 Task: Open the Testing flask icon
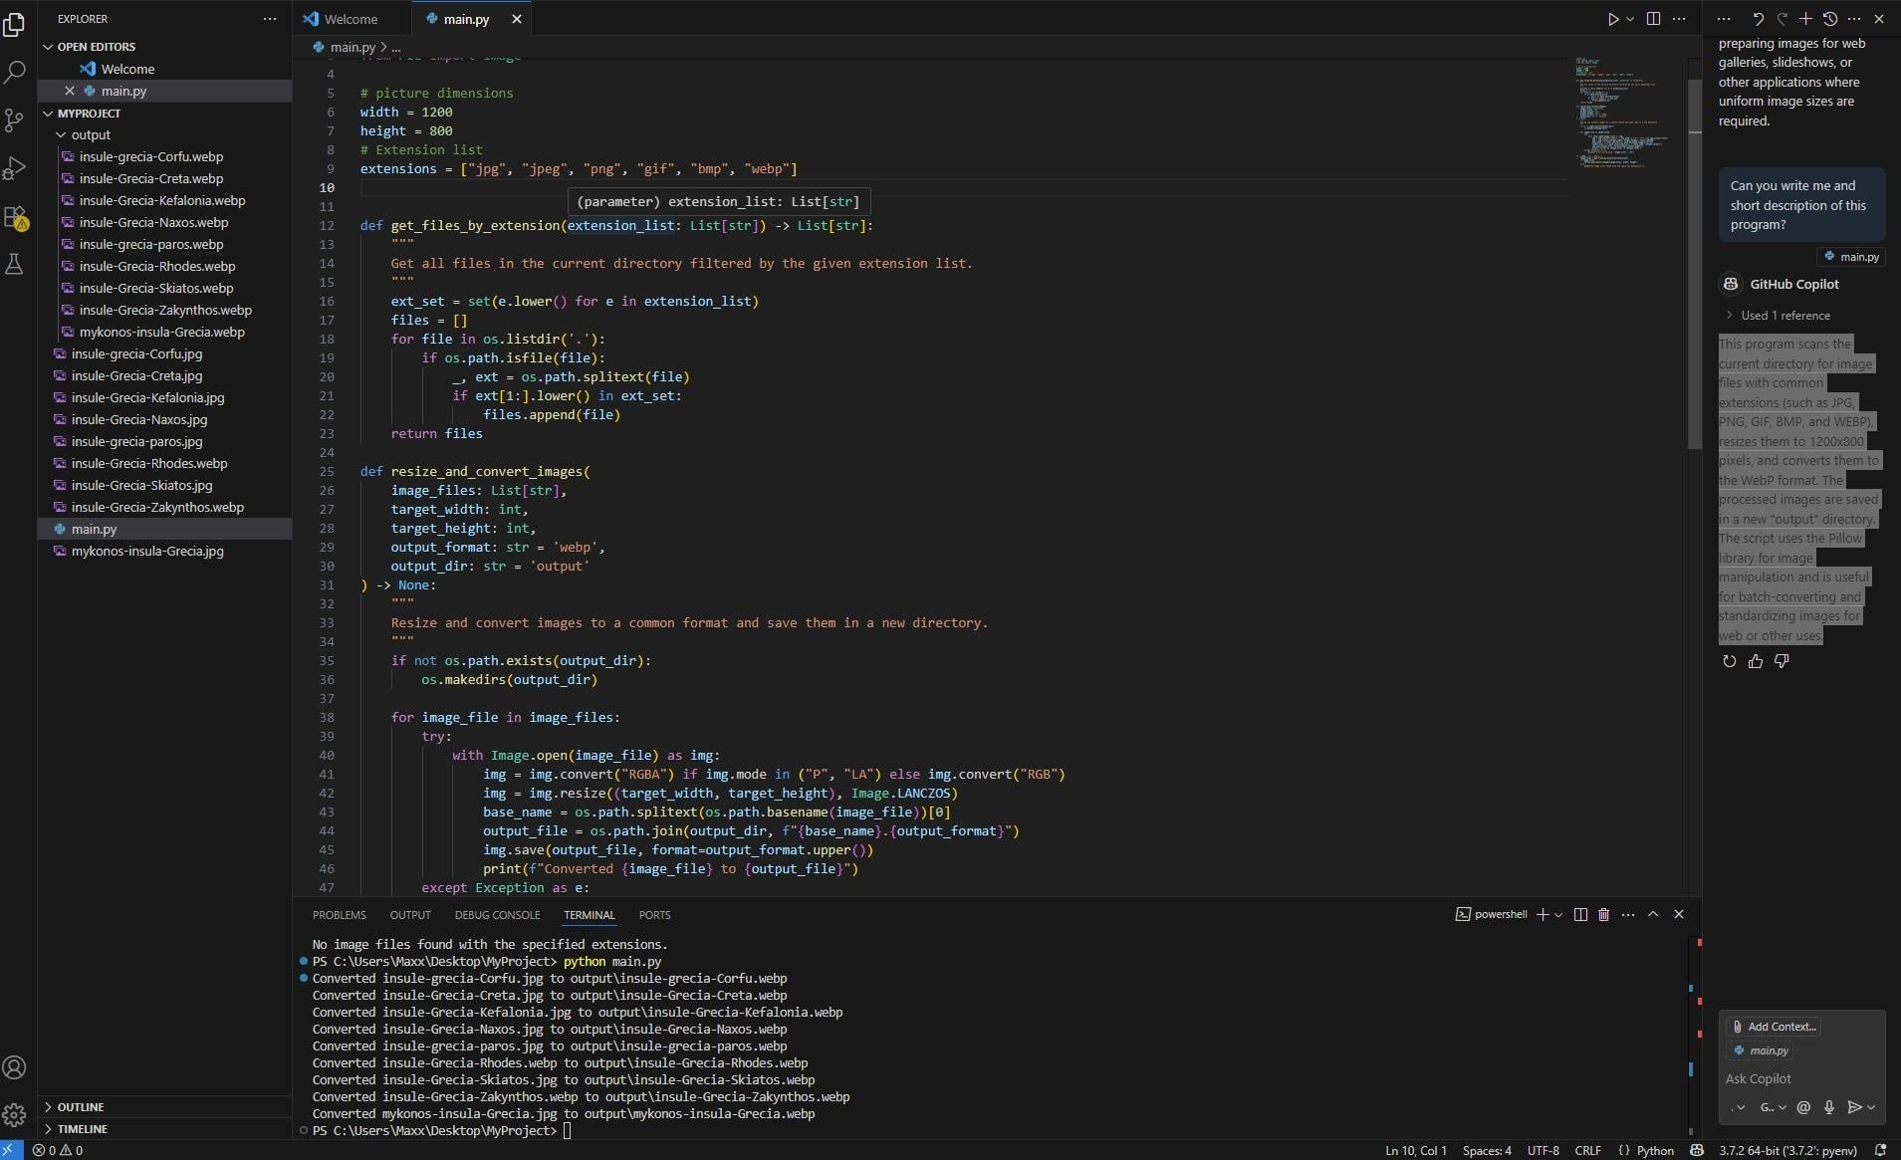(14, 264)
